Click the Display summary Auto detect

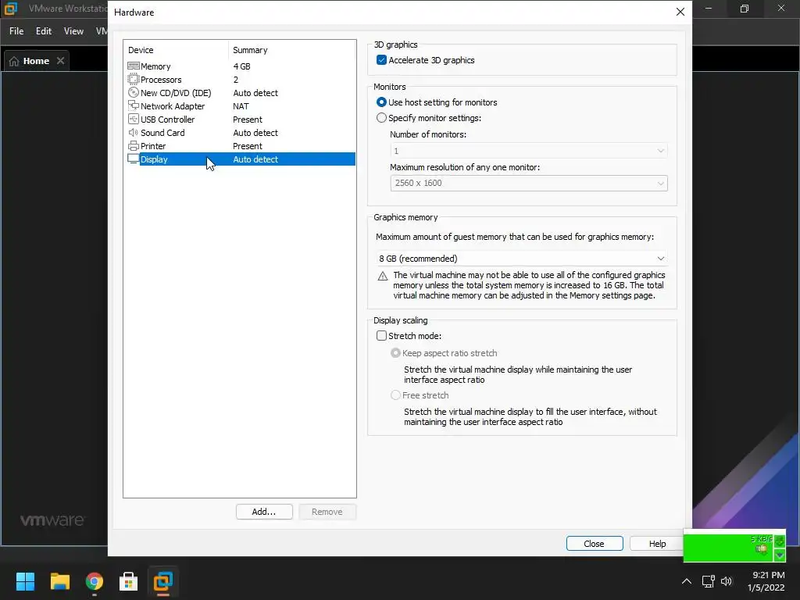255,159
